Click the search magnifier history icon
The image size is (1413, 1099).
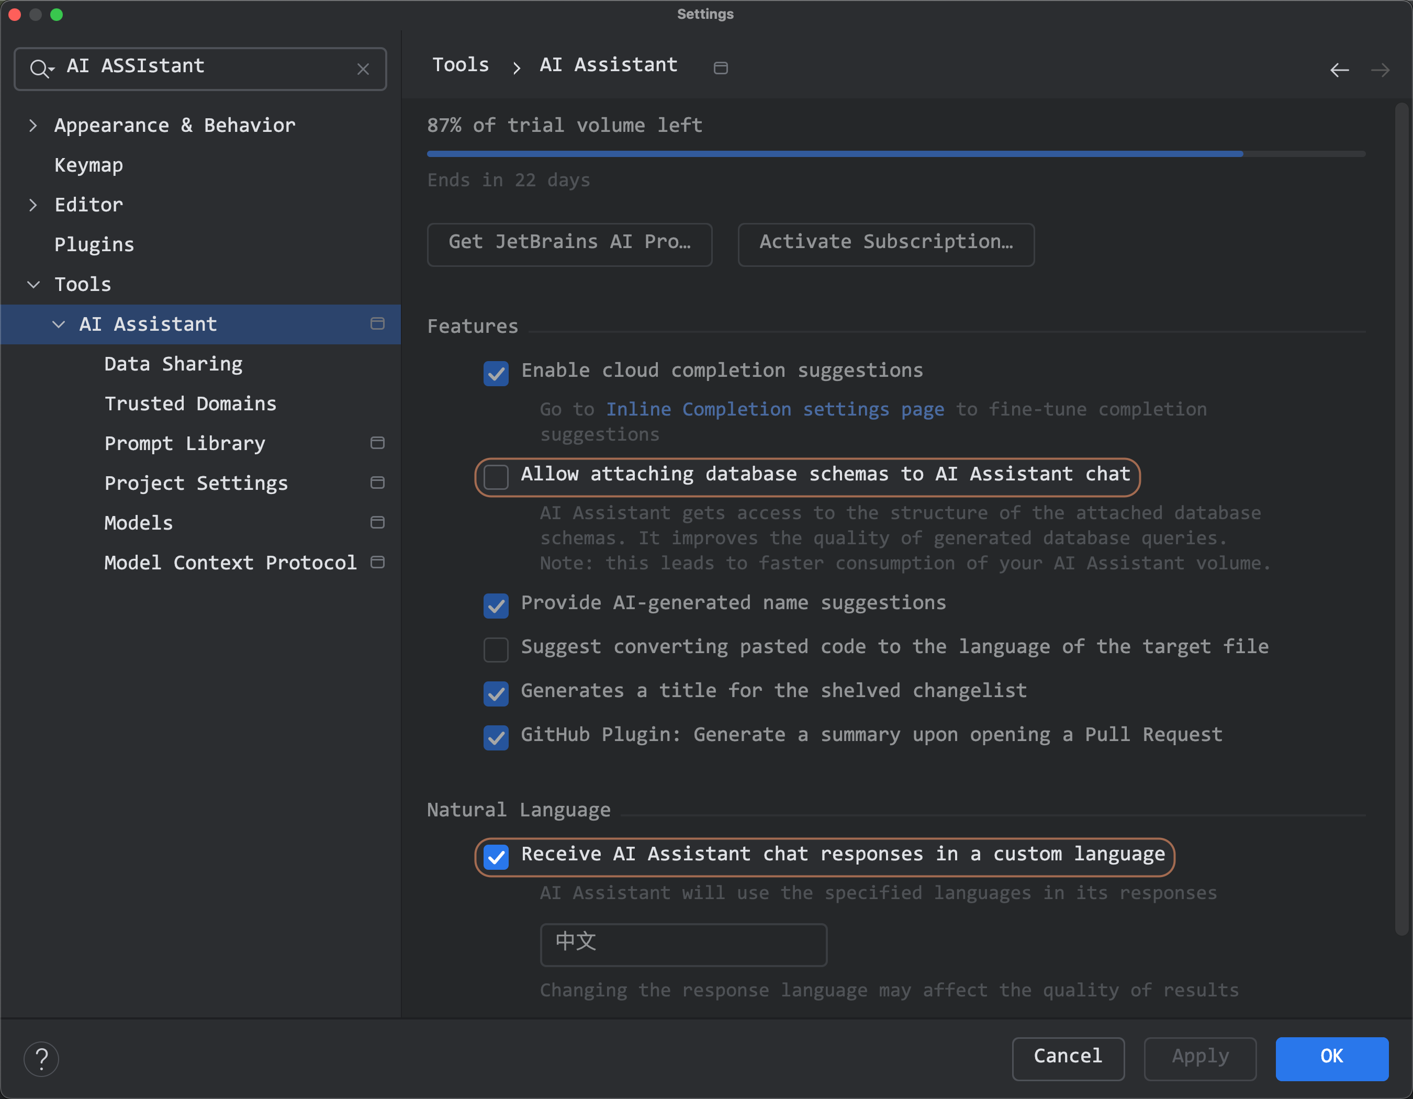(x=41, y=68)
